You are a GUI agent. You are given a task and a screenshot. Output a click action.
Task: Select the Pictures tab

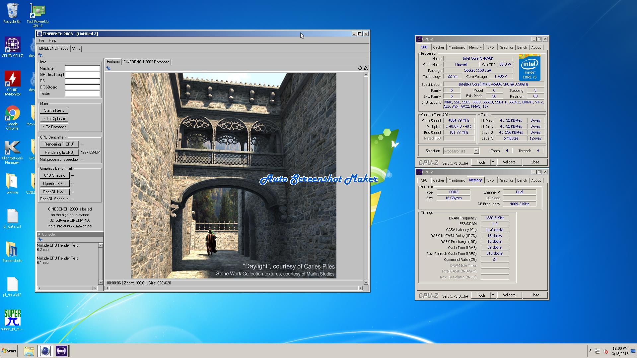coord(113,62)
